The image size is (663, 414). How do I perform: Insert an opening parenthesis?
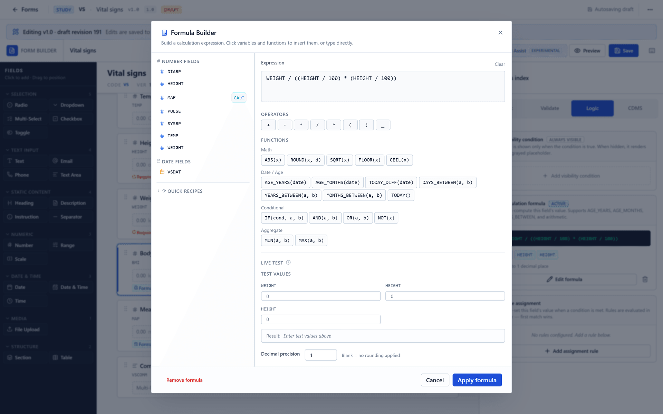tap(350, 125)
